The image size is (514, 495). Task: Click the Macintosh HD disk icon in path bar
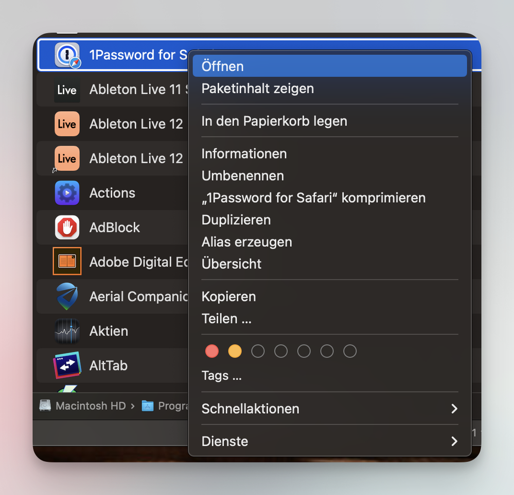coord(46,405)
